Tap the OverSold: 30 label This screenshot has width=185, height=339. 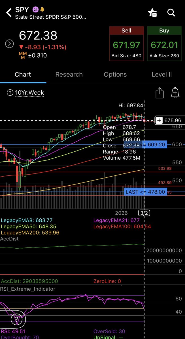click(109, 331)
